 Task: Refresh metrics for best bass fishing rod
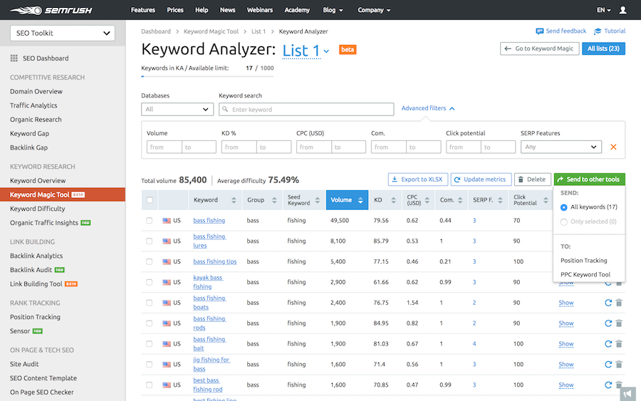[608, 385]
